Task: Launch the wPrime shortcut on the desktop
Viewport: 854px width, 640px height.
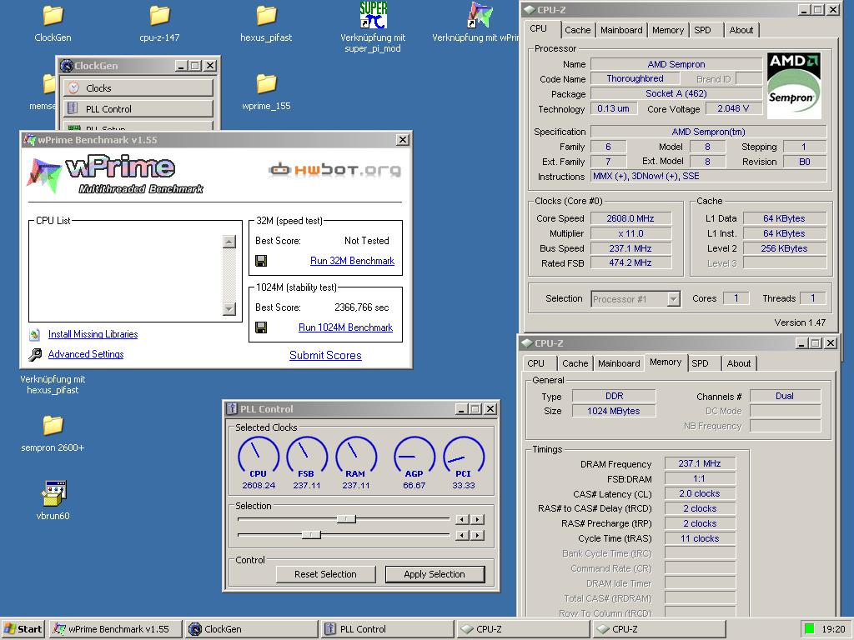Action: coord(480,15)
